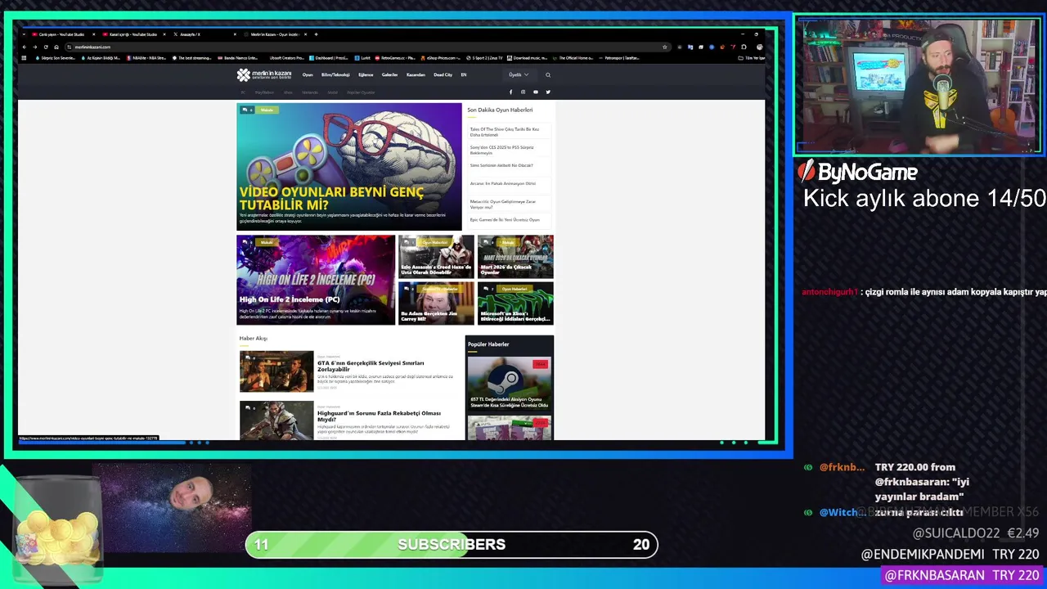Bookmark page with star icon
1047x589 pixels.
coord(664,47)
